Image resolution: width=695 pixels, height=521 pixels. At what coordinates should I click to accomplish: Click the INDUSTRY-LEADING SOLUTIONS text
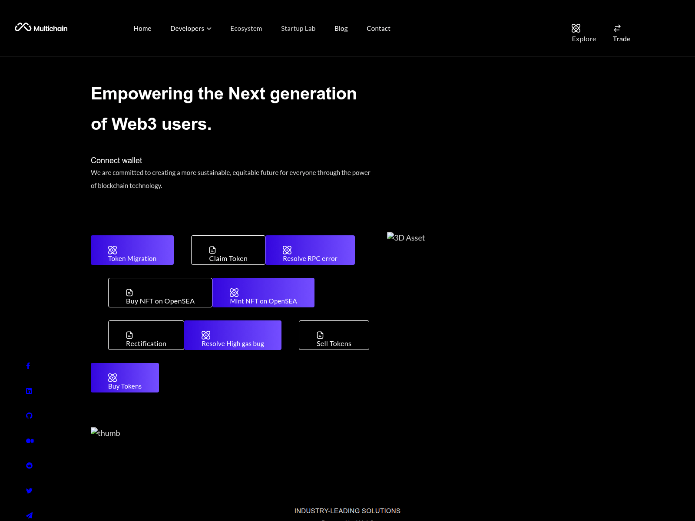point(347,511)
